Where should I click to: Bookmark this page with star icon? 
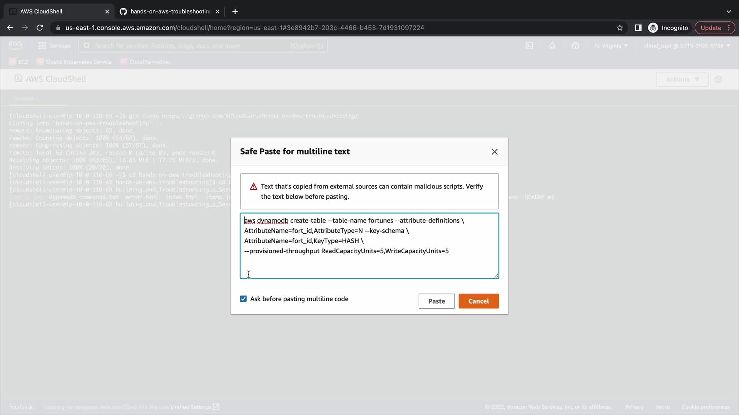620,28
